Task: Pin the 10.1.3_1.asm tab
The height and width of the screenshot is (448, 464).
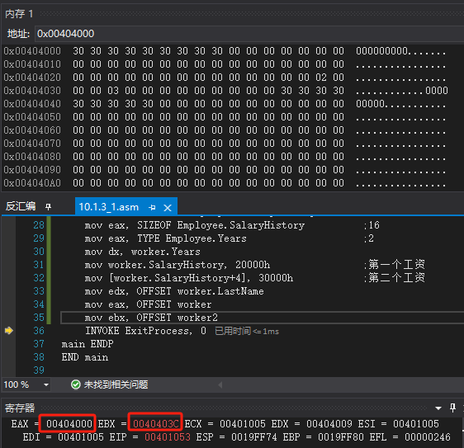Action: pyautogui.click(x=152, y=207)
